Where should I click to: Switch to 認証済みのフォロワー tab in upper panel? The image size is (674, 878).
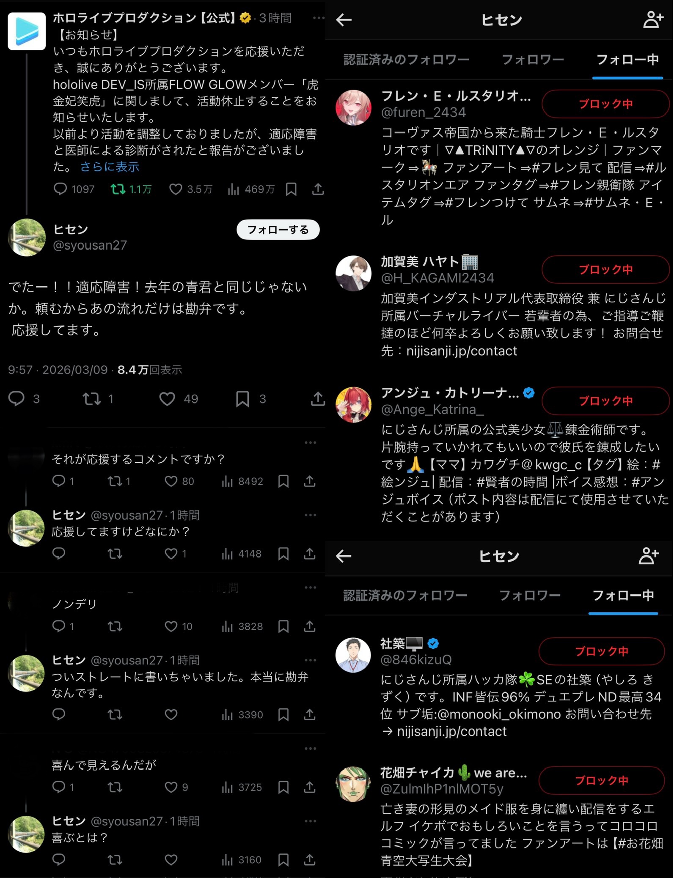406,60
